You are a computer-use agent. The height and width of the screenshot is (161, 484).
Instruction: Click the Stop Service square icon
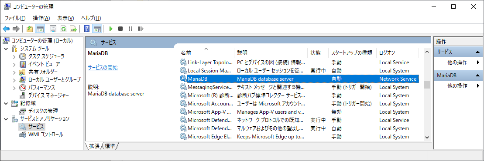120,29
